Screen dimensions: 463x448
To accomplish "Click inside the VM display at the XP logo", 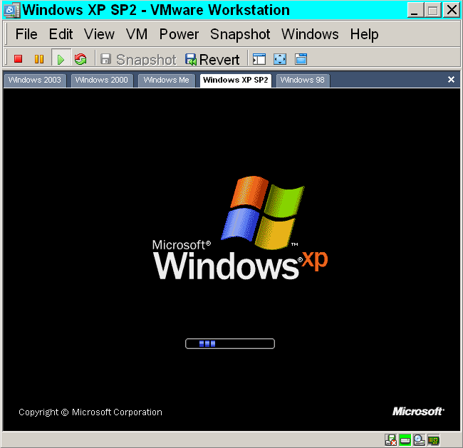I will [x=240, y=228].
